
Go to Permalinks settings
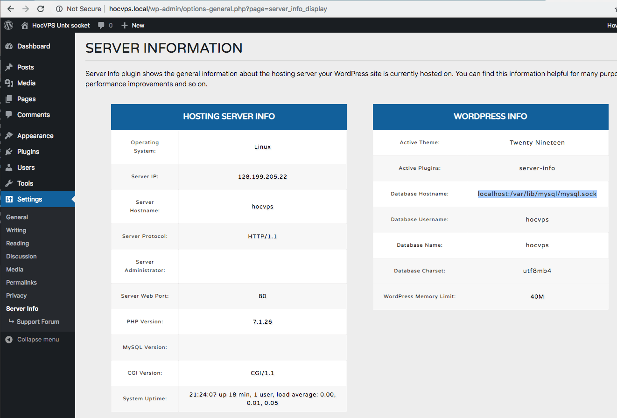click(21, 282)
